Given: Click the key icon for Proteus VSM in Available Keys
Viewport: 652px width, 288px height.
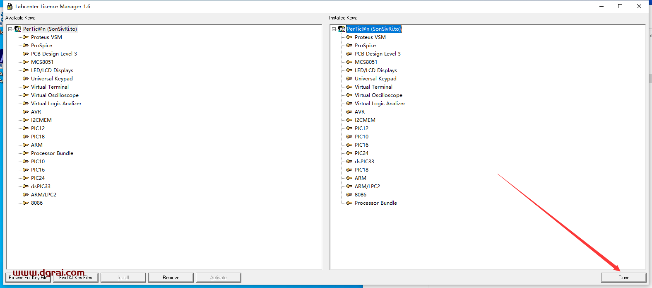Looking at the screenshot, I should (x=26, y=37).
